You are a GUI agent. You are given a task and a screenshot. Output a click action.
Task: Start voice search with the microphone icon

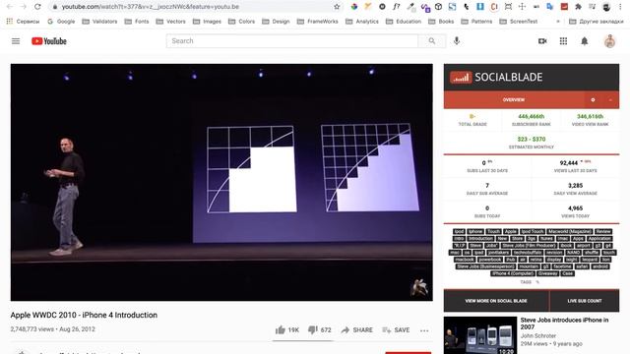coord(457,41)
